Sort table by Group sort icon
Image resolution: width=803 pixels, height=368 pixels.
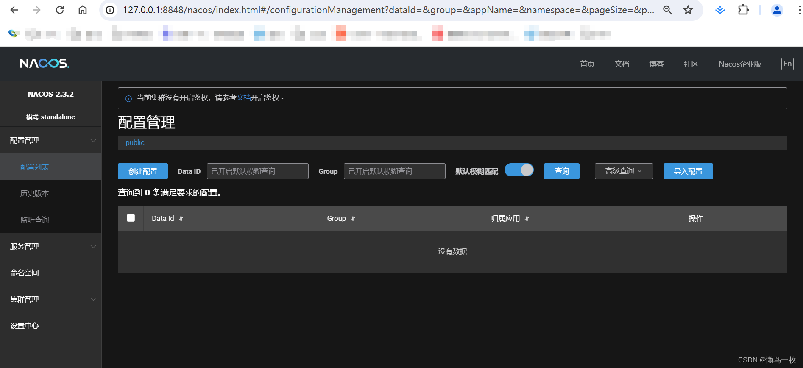[x=353, y=219]
